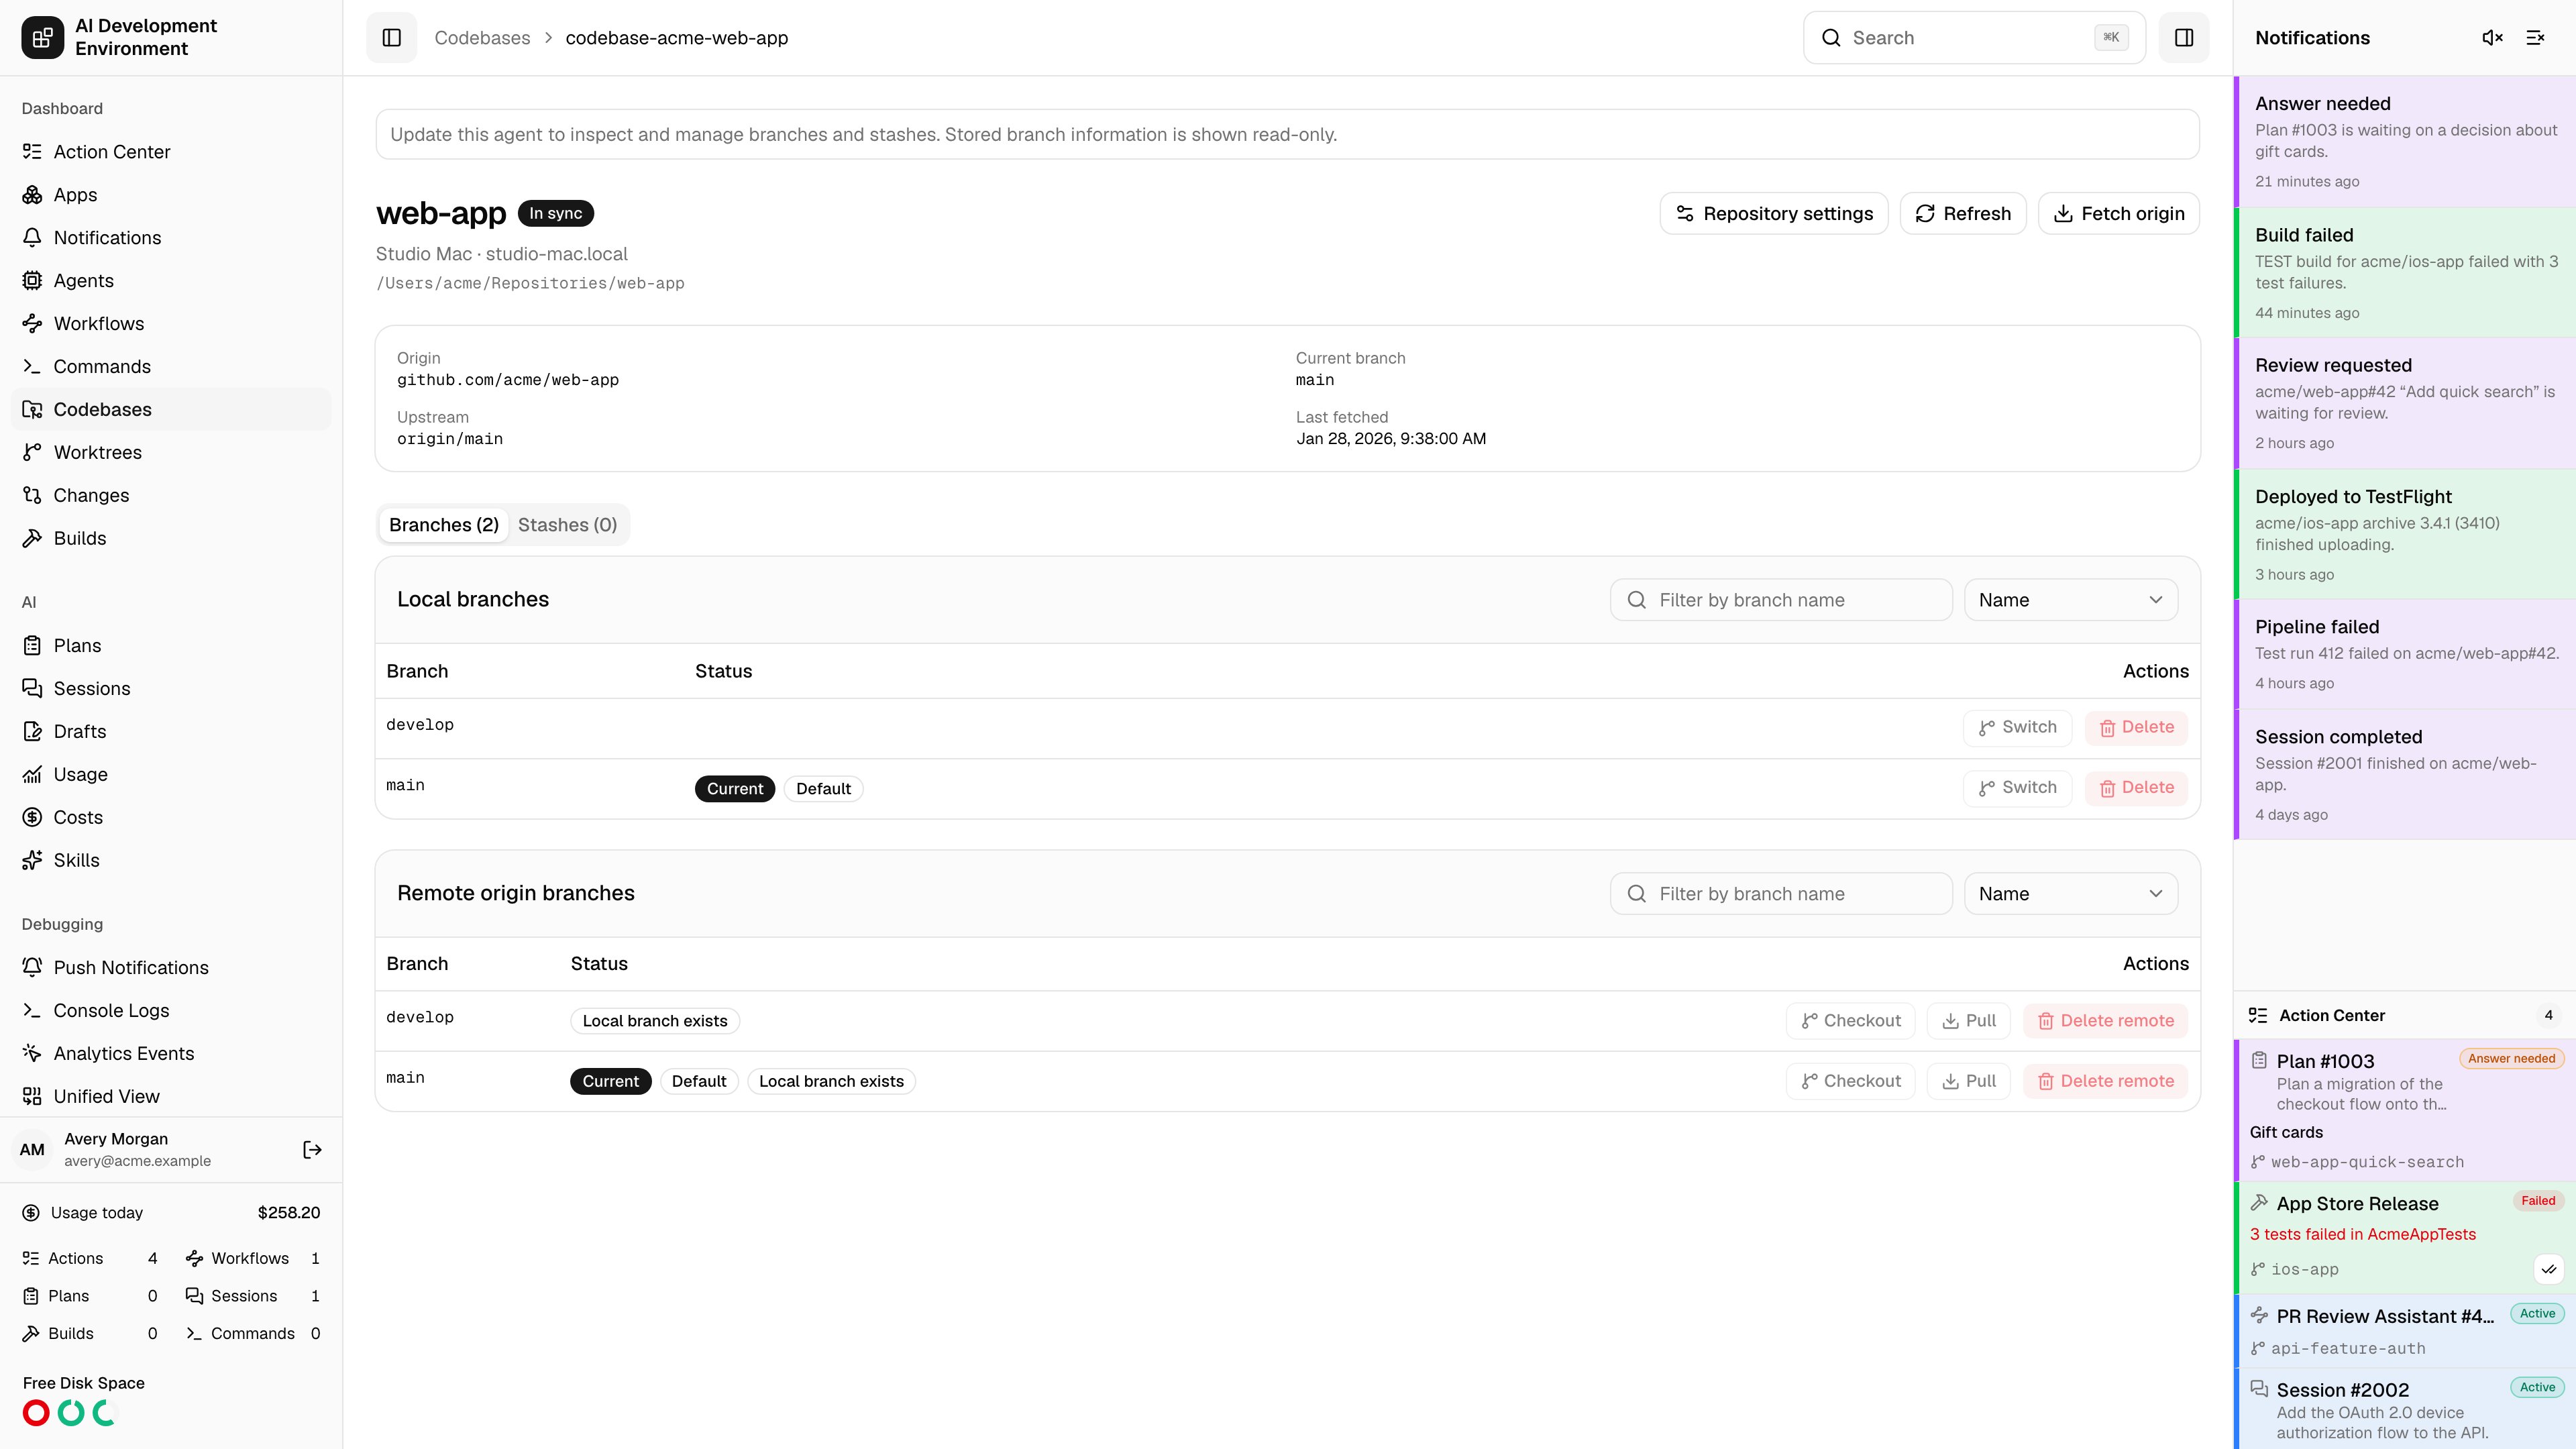
Task: Open Deployed to TestFlight notification
Action: tap(2405, 535)
